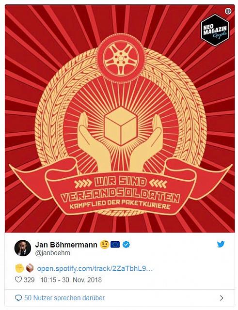The height and width of the screenshot is (310, 238).
Task: Click the Jan Böhmermann display name
Action: [x=66, y=245]
